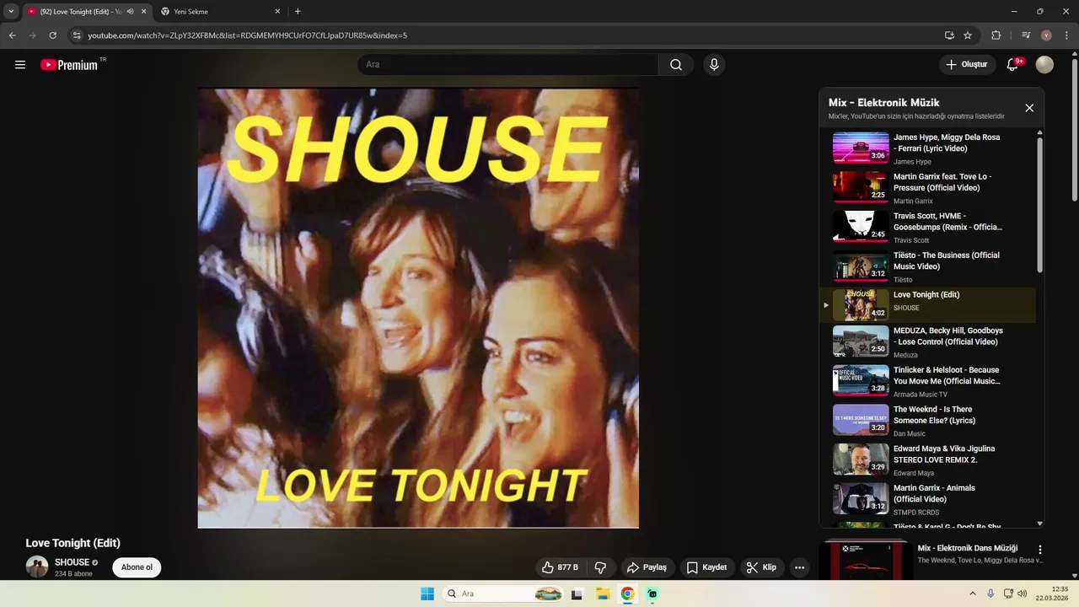Open Task View on taskbar
This screenshot has height=607, width=1079.
click(x=577, y=594)
